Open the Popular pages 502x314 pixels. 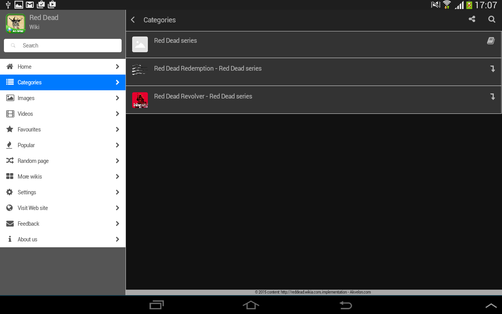[x=63, y=145]
